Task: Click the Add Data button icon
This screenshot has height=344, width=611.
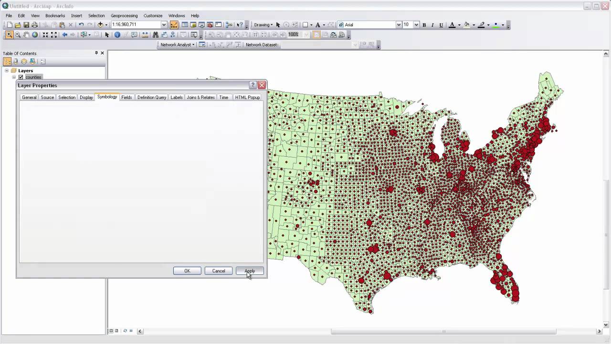Action: [100, 25]
